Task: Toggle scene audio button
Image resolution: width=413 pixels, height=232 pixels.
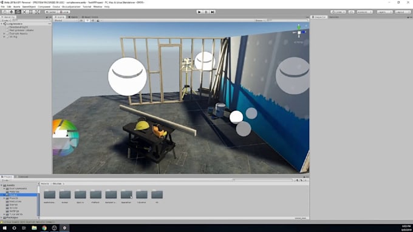Action: [x=92, y=20]
